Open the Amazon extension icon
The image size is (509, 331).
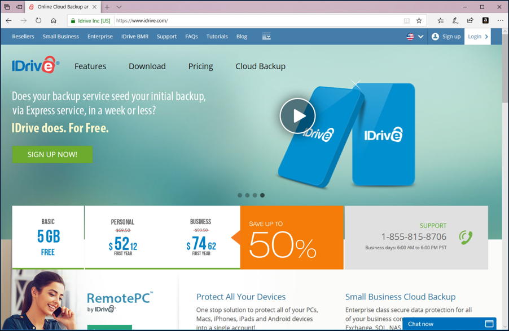pos(485,20)
